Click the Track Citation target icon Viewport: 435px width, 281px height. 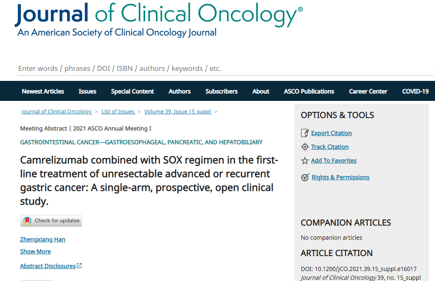pyautogui.click(x=305, y=147)
